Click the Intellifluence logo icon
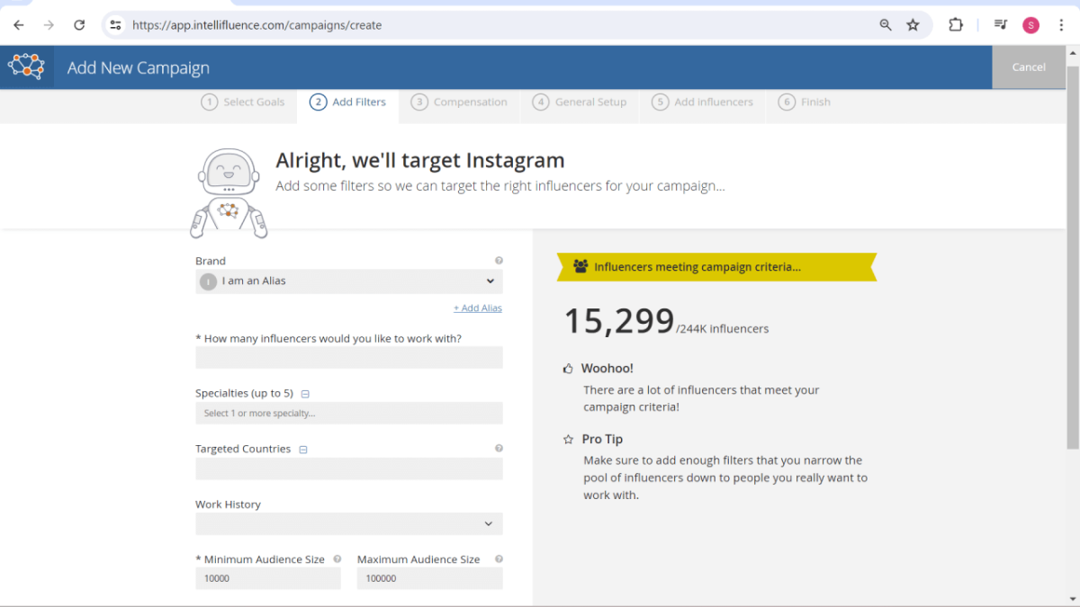Viewport: 1080px width, 607px height. click(26, 67)
